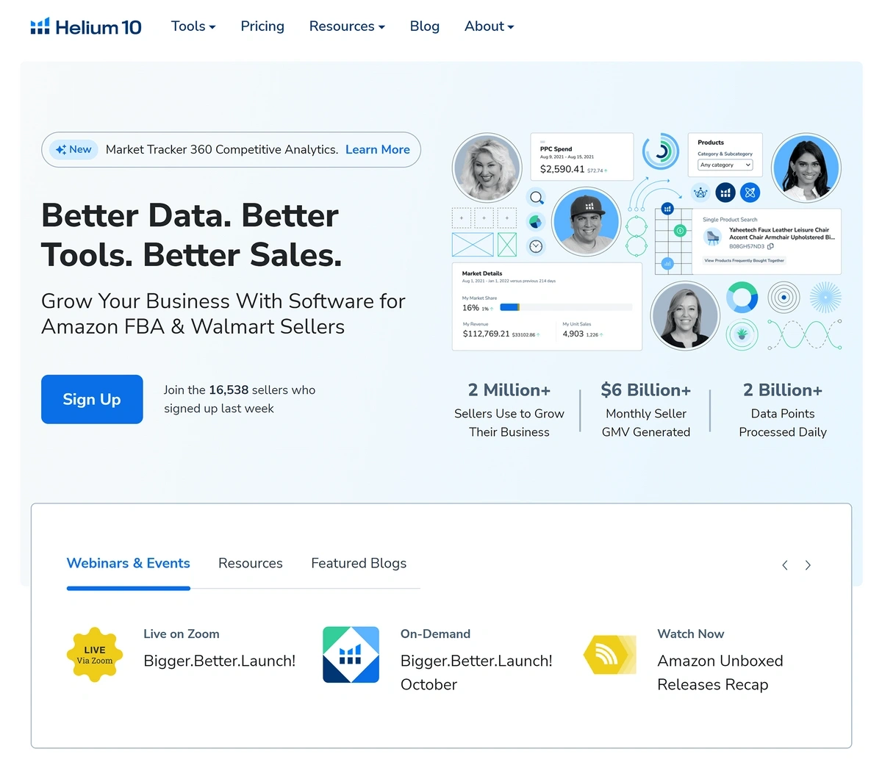882x782 pixels.
Task: Click the My Unit Sales value 4,903
Action: 573,334
